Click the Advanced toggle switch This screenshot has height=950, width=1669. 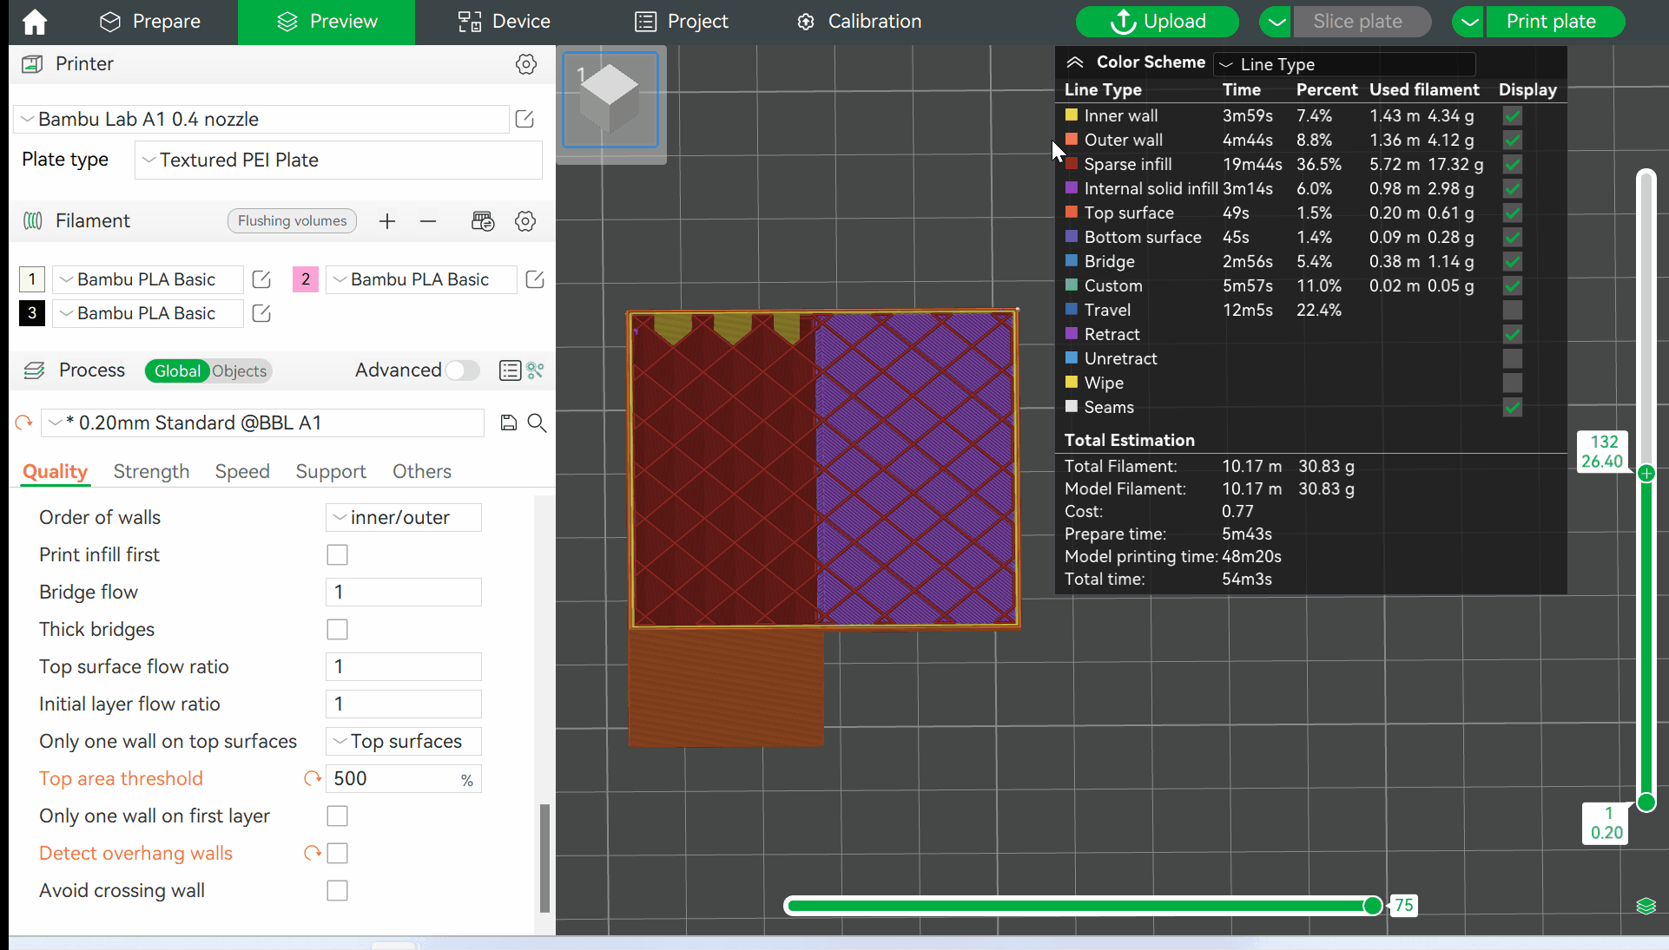click(463, 370)
